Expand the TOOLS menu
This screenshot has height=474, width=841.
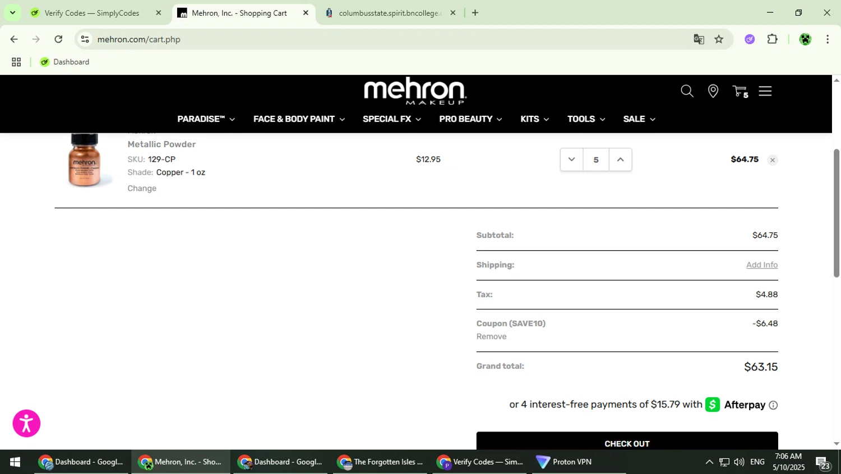586,119
